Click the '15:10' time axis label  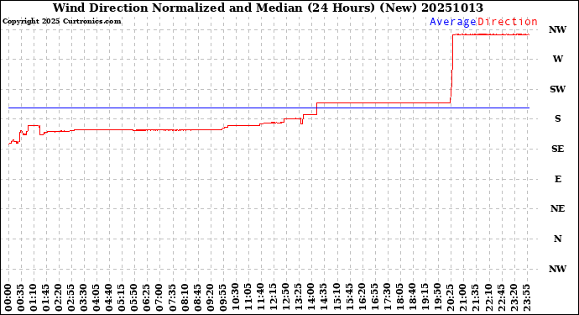tap(336, 297)
